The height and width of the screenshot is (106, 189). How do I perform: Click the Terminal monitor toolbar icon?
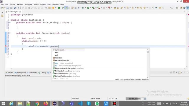(14, 8)
